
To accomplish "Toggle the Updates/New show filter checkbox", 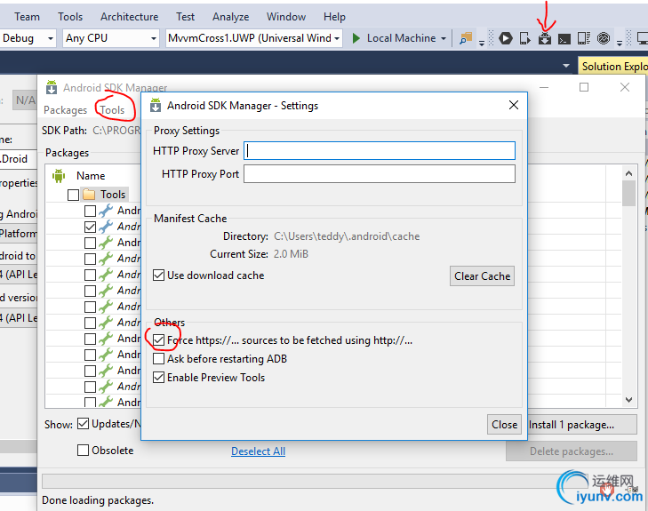I will point(83,423).
